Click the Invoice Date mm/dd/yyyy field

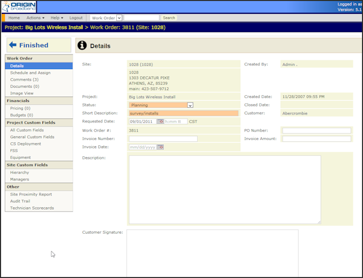[143, 147]
